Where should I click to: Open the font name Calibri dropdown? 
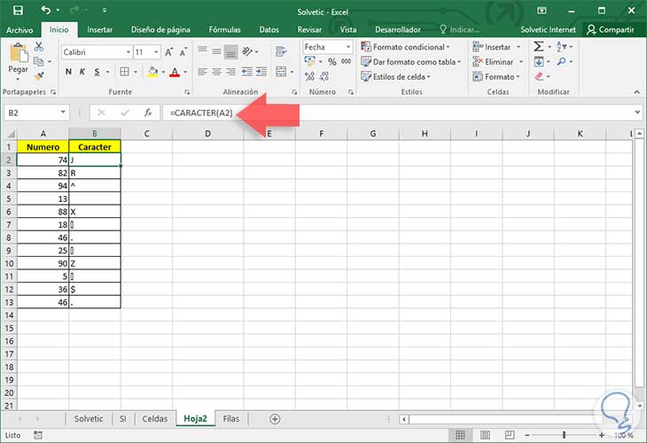[129, 52]
